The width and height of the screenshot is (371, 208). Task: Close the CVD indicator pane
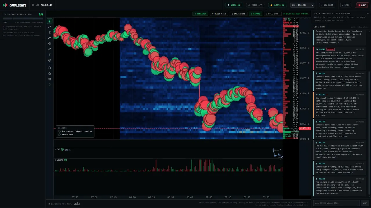[280, 150]
